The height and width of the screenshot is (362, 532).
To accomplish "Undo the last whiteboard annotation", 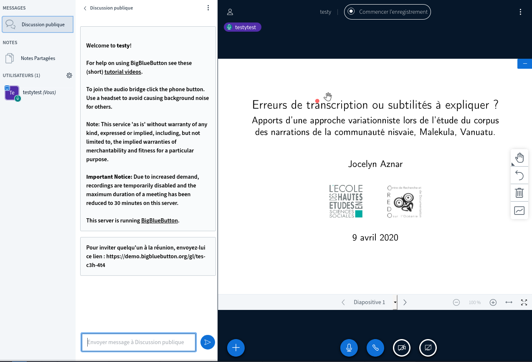I will coord(519,175).
